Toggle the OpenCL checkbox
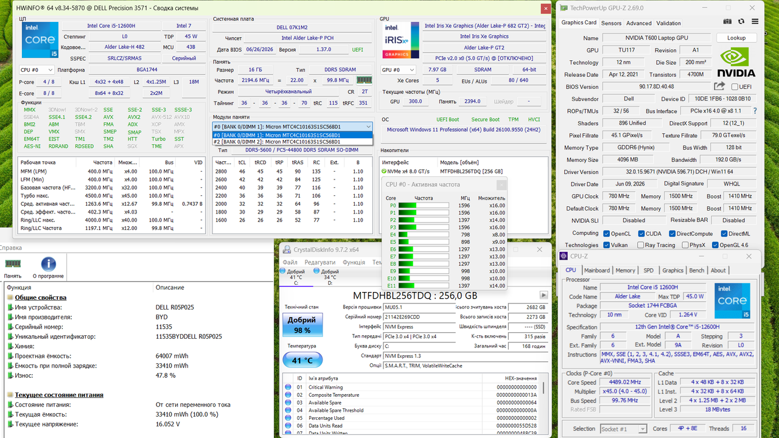 click(607, 234)
